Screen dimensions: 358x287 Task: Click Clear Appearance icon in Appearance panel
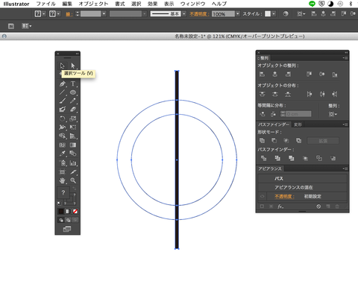pyautogui.click(x=318, y=206)
